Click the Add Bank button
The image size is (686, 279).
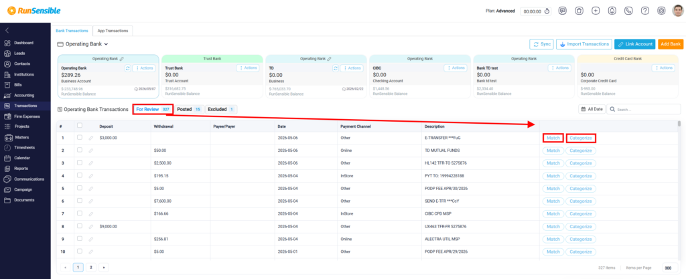pyautogui.click(x=671, y=44)
